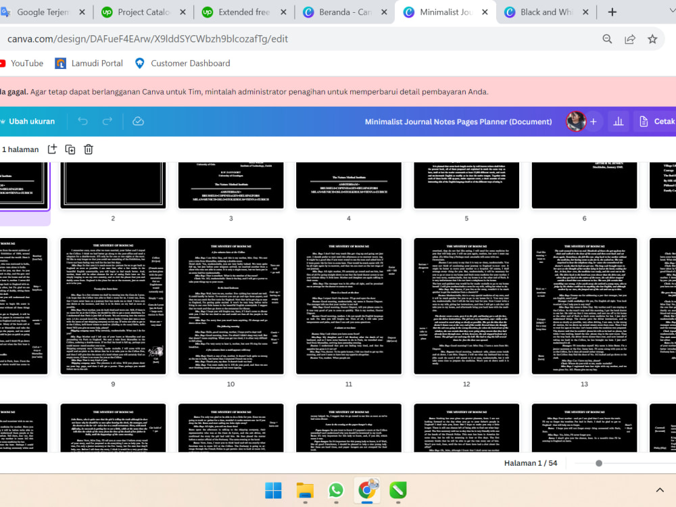
Task: Switch to Beranda - Canva tab
Action: click(x=344, y=12)
